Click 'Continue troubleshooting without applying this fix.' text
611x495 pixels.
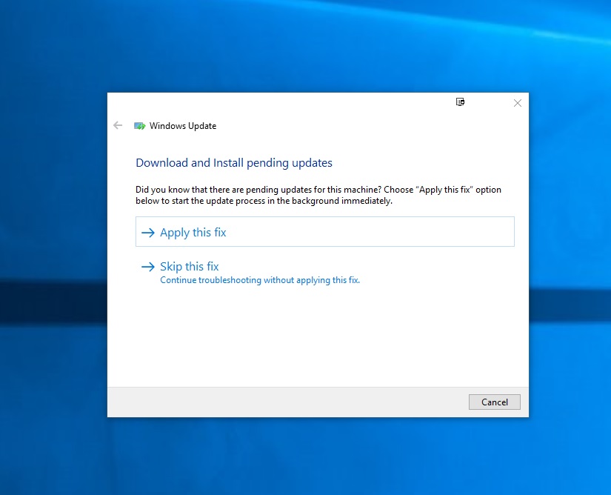coord(260,280)
